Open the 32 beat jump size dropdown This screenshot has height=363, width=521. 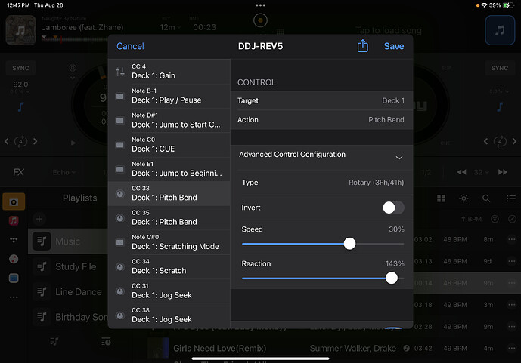coord(481,172)
